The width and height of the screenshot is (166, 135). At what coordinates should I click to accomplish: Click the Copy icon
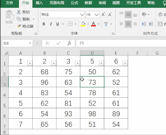pos(19,19)
